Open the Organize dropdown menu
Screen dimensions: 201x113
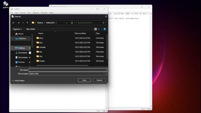pyautogui.click(x=17, y=29)
